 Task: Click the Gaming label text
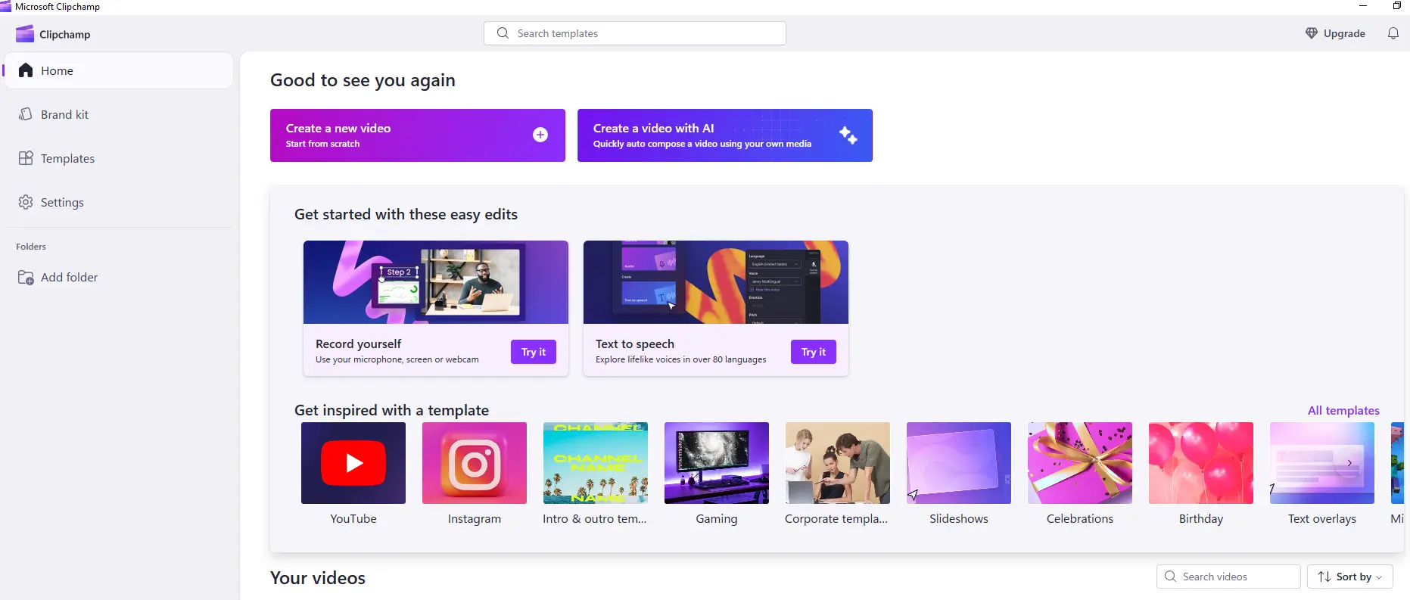pyautogui.click(x=717, y=518)
